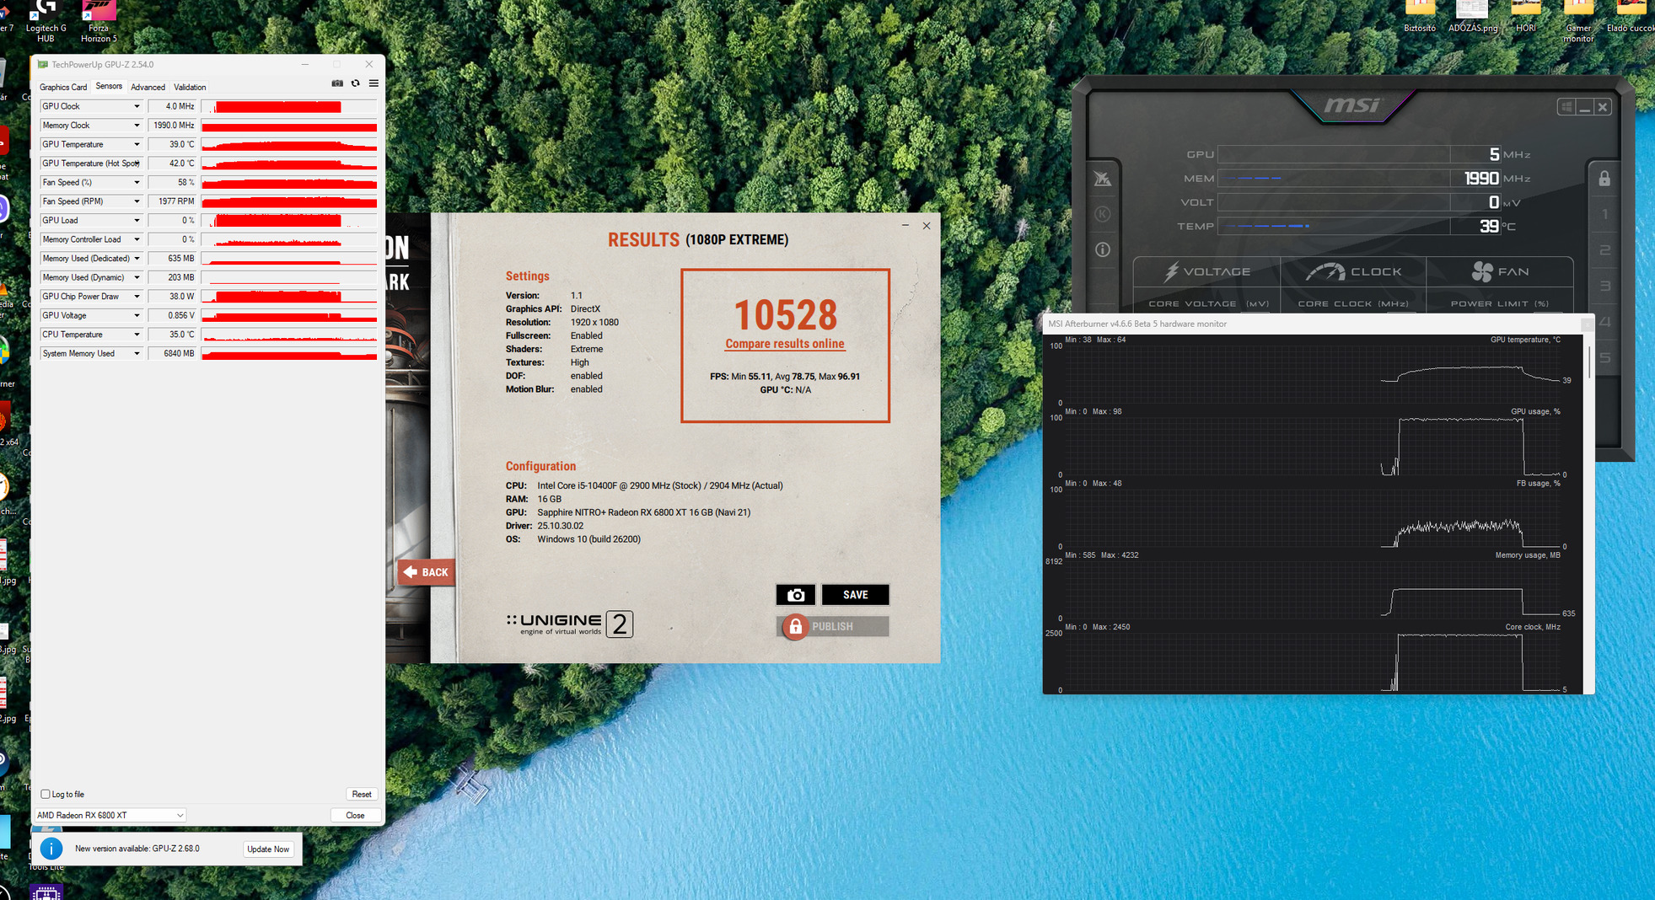
Task: Click the Voltage lightning bolt icon in Afterburner
Action: 1171,271
